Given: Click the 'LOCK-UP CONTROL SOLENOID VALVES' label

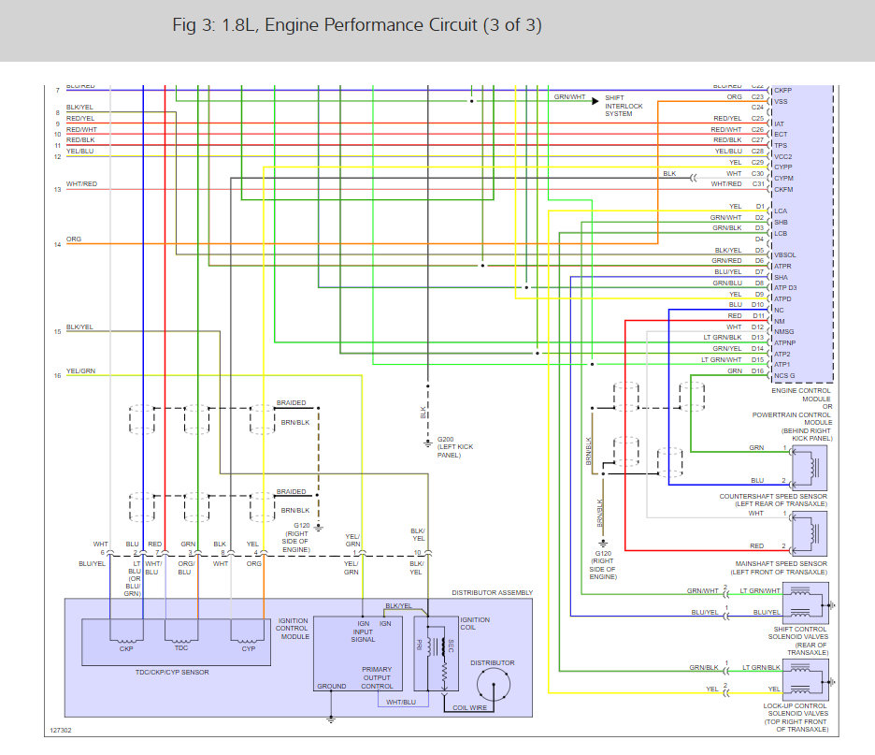Looking at the screenshot, I should coord(796,709).
